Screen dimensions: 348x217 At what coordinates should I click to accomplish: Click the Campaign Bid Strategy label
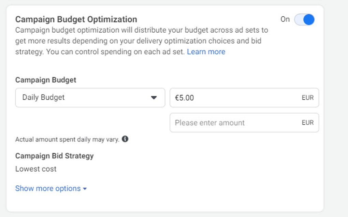coord(54,156)
